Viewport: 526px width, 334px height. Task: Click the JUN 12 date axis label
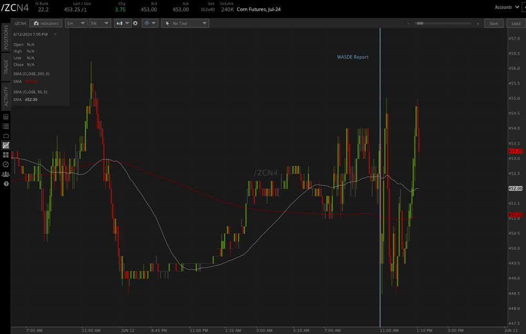[x=127, y=330]
